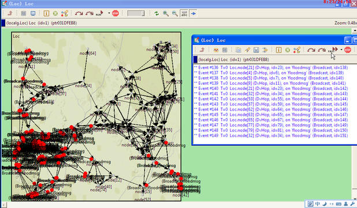Viewport: 357px width, 208px height.
Task: Go up to parent module in main toolbar
Action: click(10, 13)
